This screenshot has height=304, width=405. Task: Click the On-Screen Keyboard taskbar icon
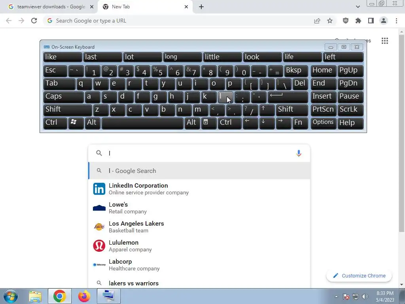point(109,296)
